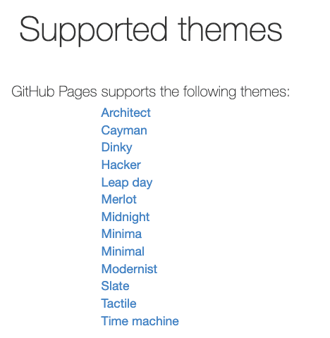
Task: Open the Tactile theme link
Action: pos(118,303)
